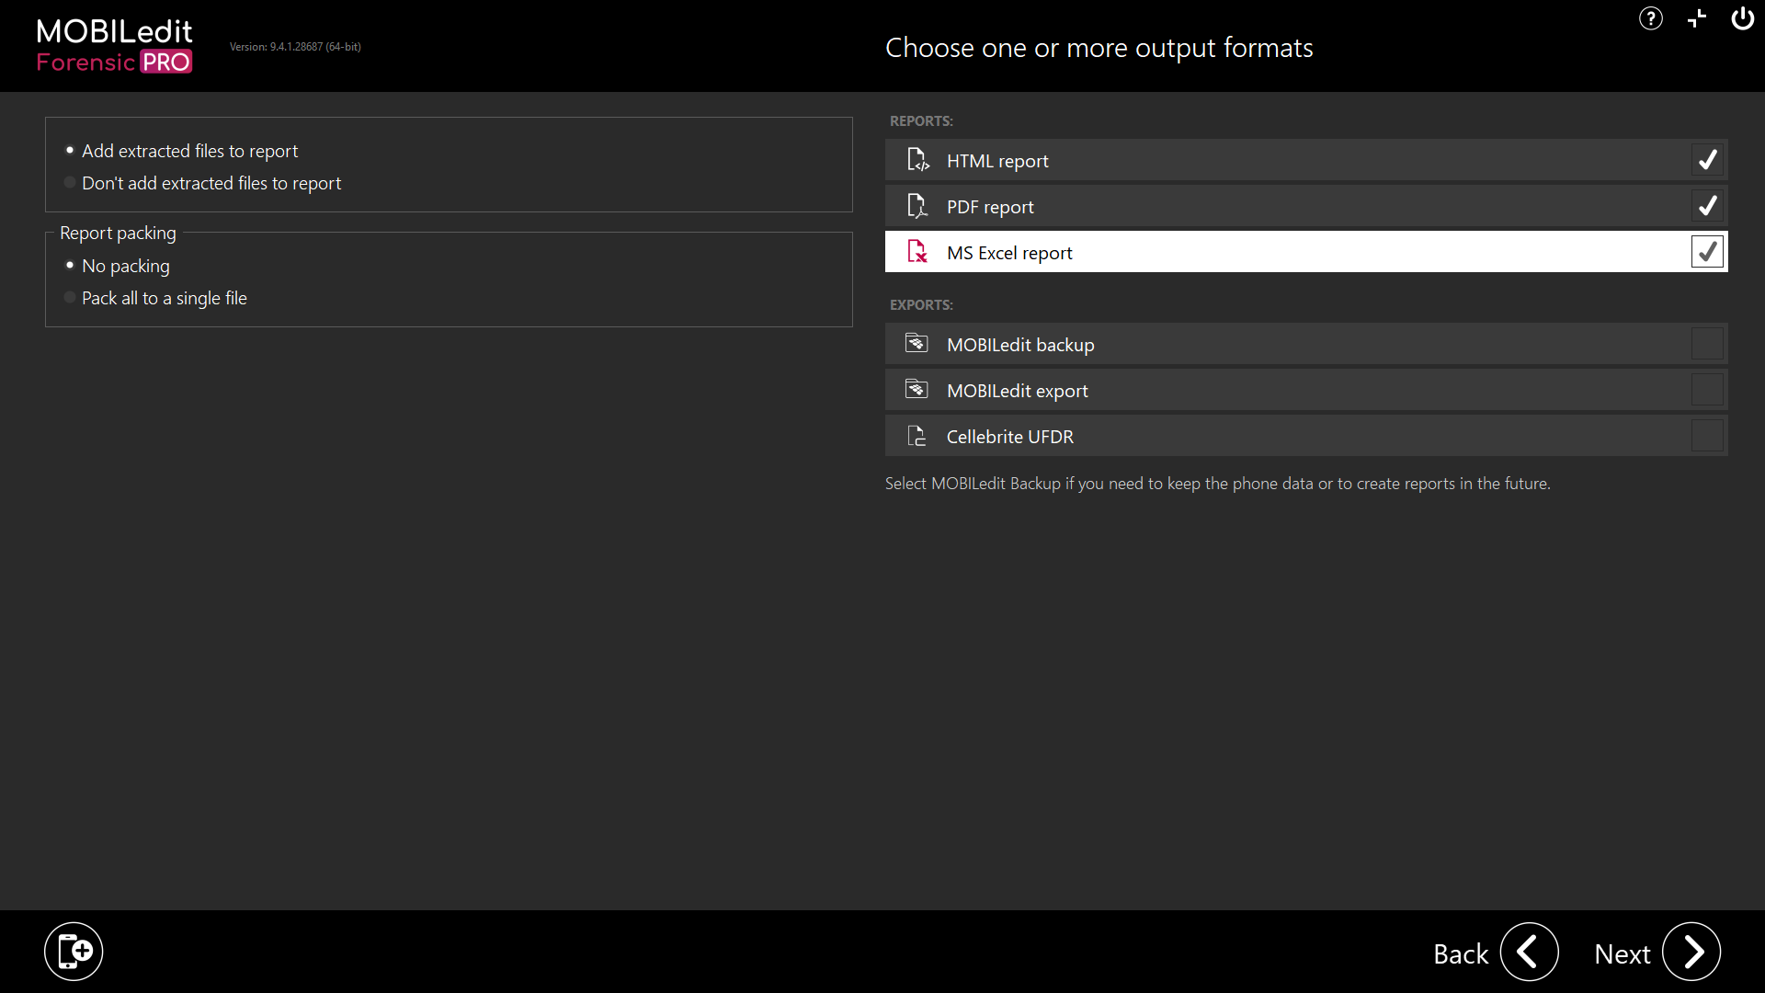Click the HTML report file icon
This screenshot has width=1765, height=993.
tap(917, 159)
